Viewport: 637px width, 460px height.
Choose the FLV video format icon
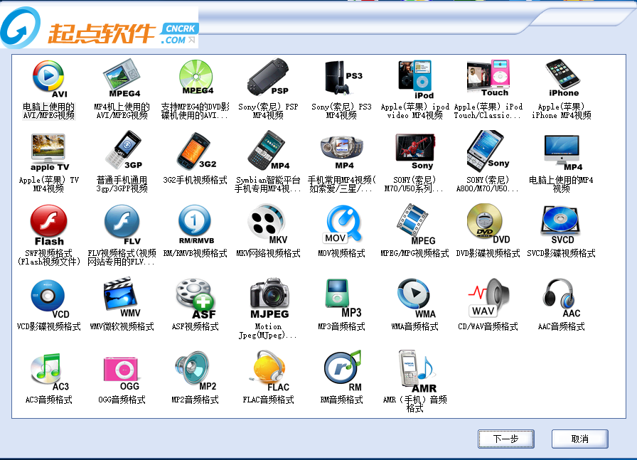[x=122, y=224]
